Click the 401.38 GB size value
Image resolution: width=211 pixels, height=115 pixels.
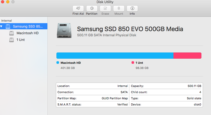tap(68, 68)
